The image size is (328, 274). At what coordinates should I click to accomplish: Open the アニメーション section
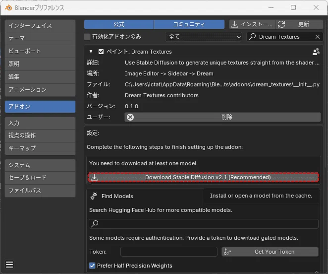[40, 90]
